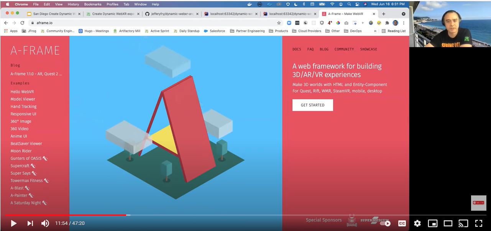The height and width of the screenshot is (231, 491).
Task: Cast video to a TV
Action: (463, 223)
